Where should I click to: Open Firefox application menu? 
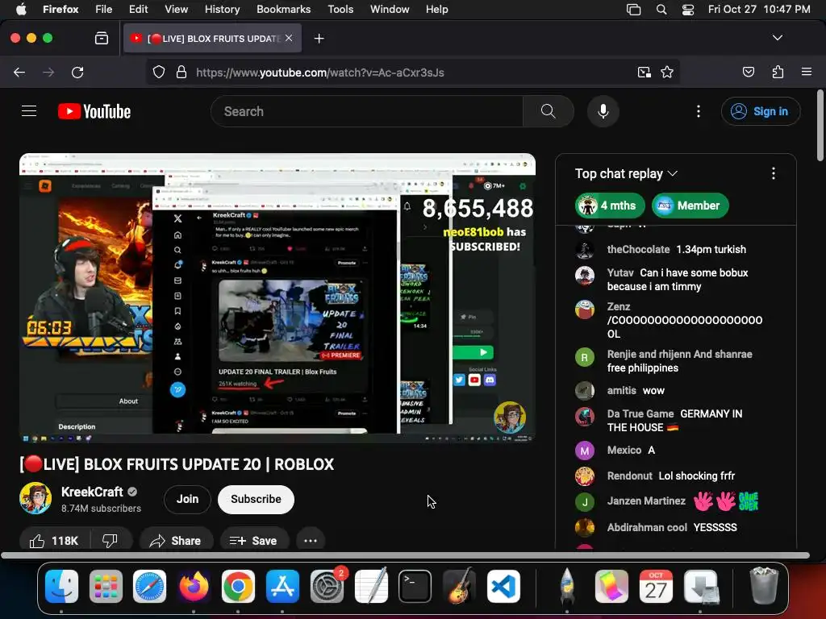click(x=807, y=72)
